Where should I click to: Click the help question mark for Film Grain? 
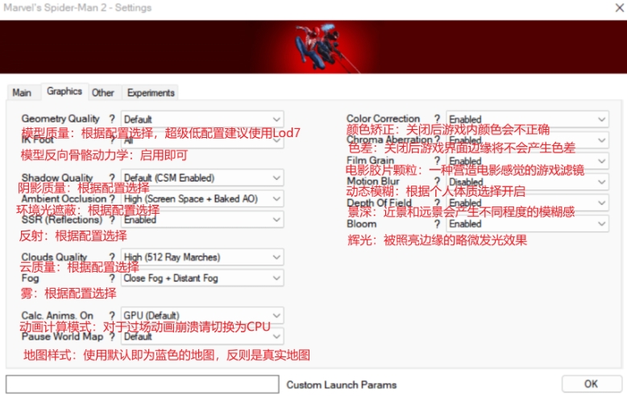tap(437, 160)
